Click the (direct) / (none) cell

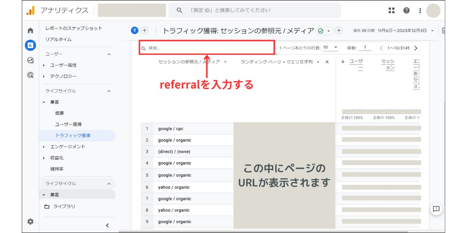[174, 151]
